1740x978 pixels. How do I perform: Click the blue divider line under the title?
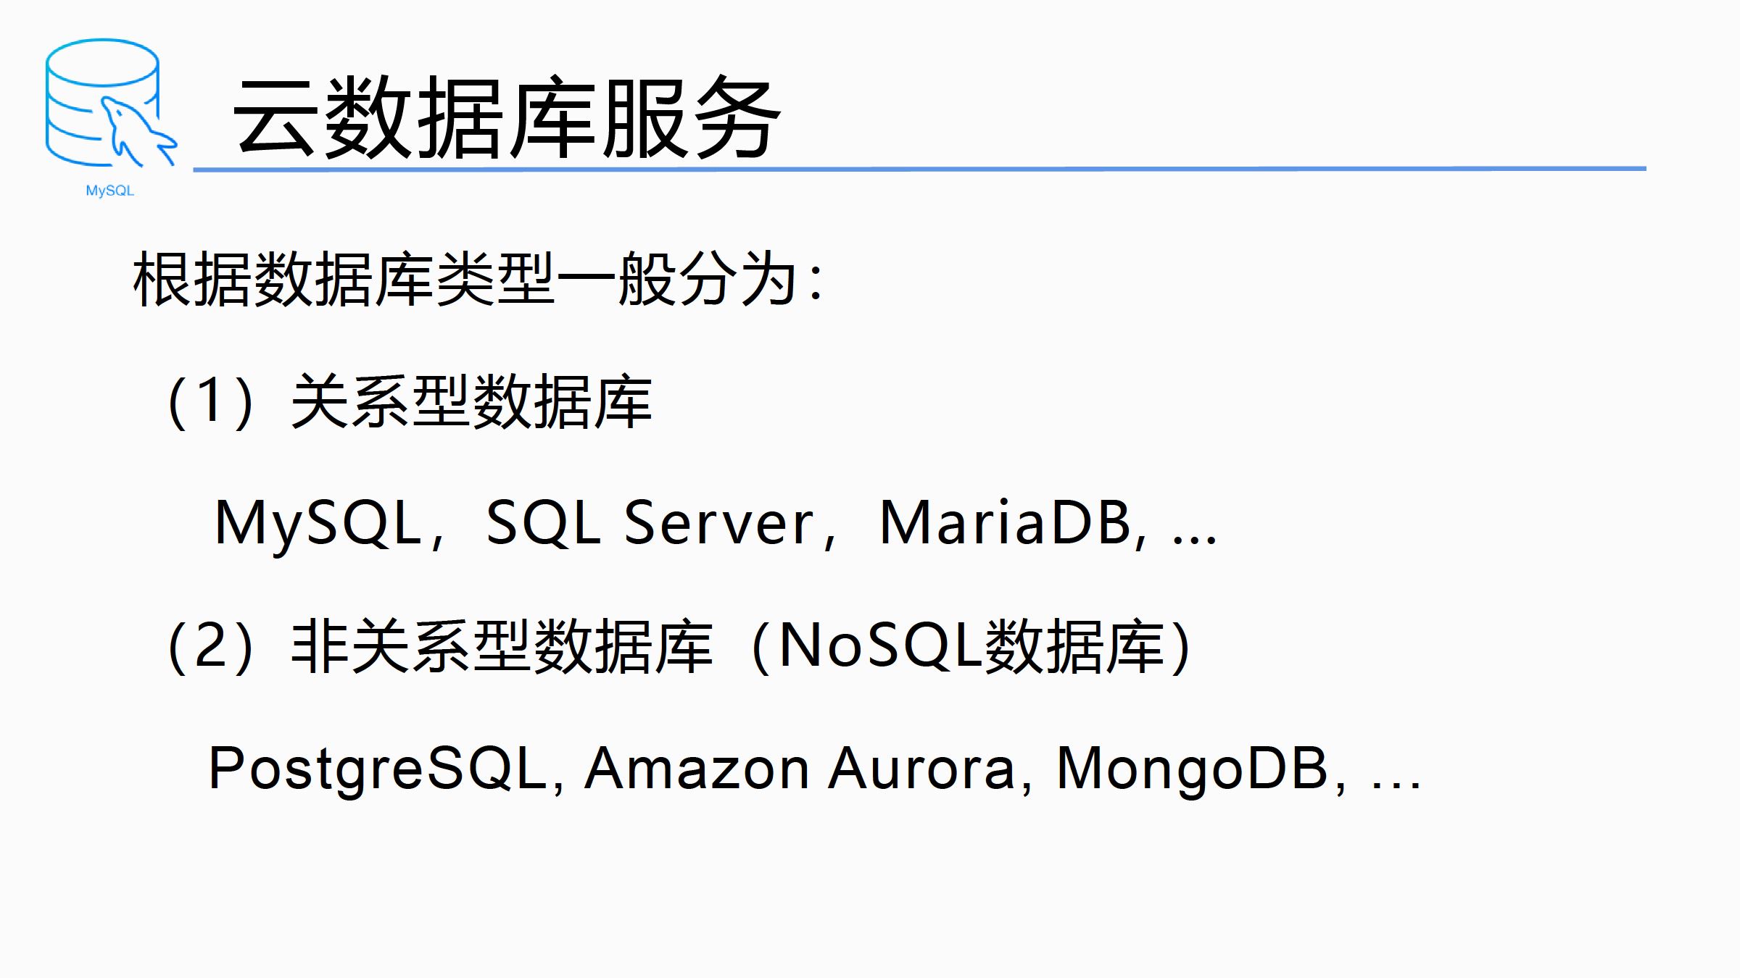pos(919,169)
